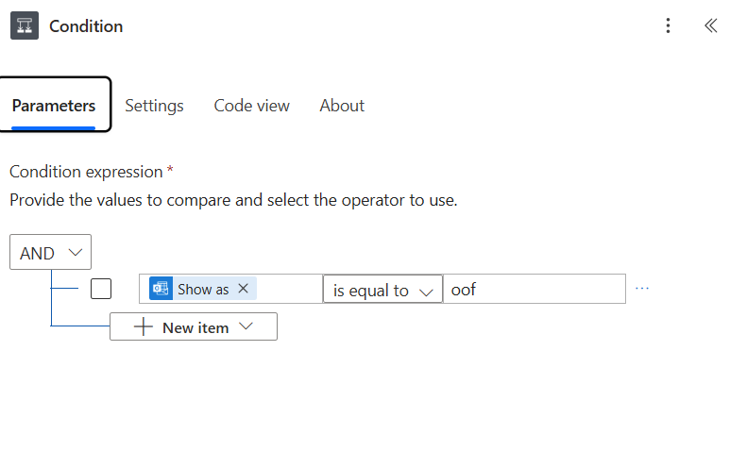Click the Show as token label
The height and width of the screenshot is (451, 730).
point(203,290)
